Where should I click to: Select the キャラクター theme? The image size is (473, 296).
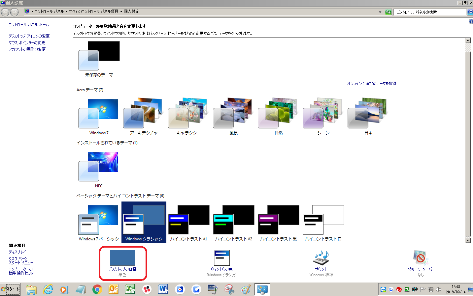click(188, 117)
